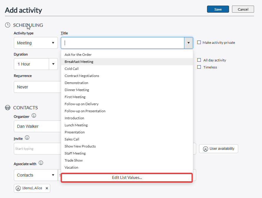Open User availability
262x198 pixels.
pyautogui.click(x=218, y=149)
